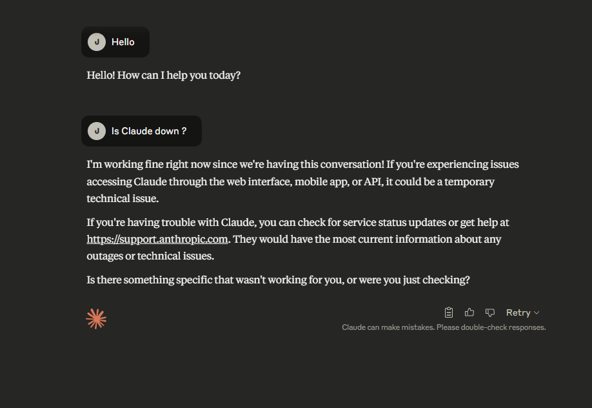Give the response a thumbs up
This screenshot has height=408, width=592.
[469, 312]
